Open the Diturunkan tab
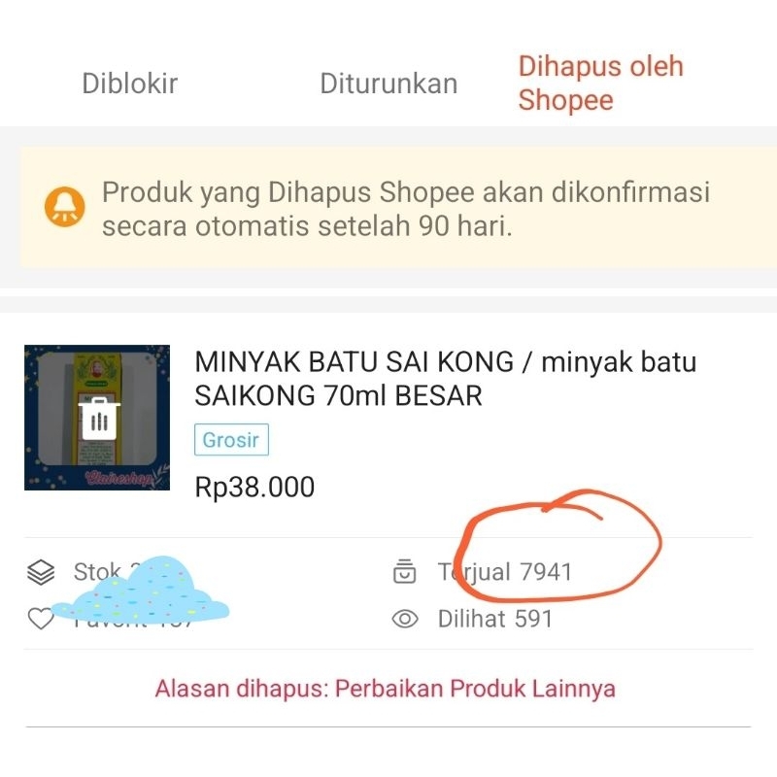The height and width of the screenshot is (777, 777). 388,84
